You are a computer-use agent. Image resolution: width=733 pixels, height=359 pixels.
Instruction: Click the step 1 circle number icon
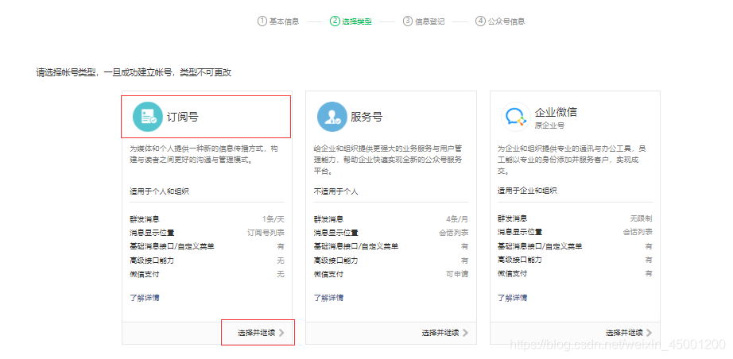pos(262,21)
